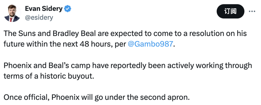Image resolution: width=261 pixels, height=105 pixels.
Task: Click the Evan Sidery display name
Action: tap(44, 9)
